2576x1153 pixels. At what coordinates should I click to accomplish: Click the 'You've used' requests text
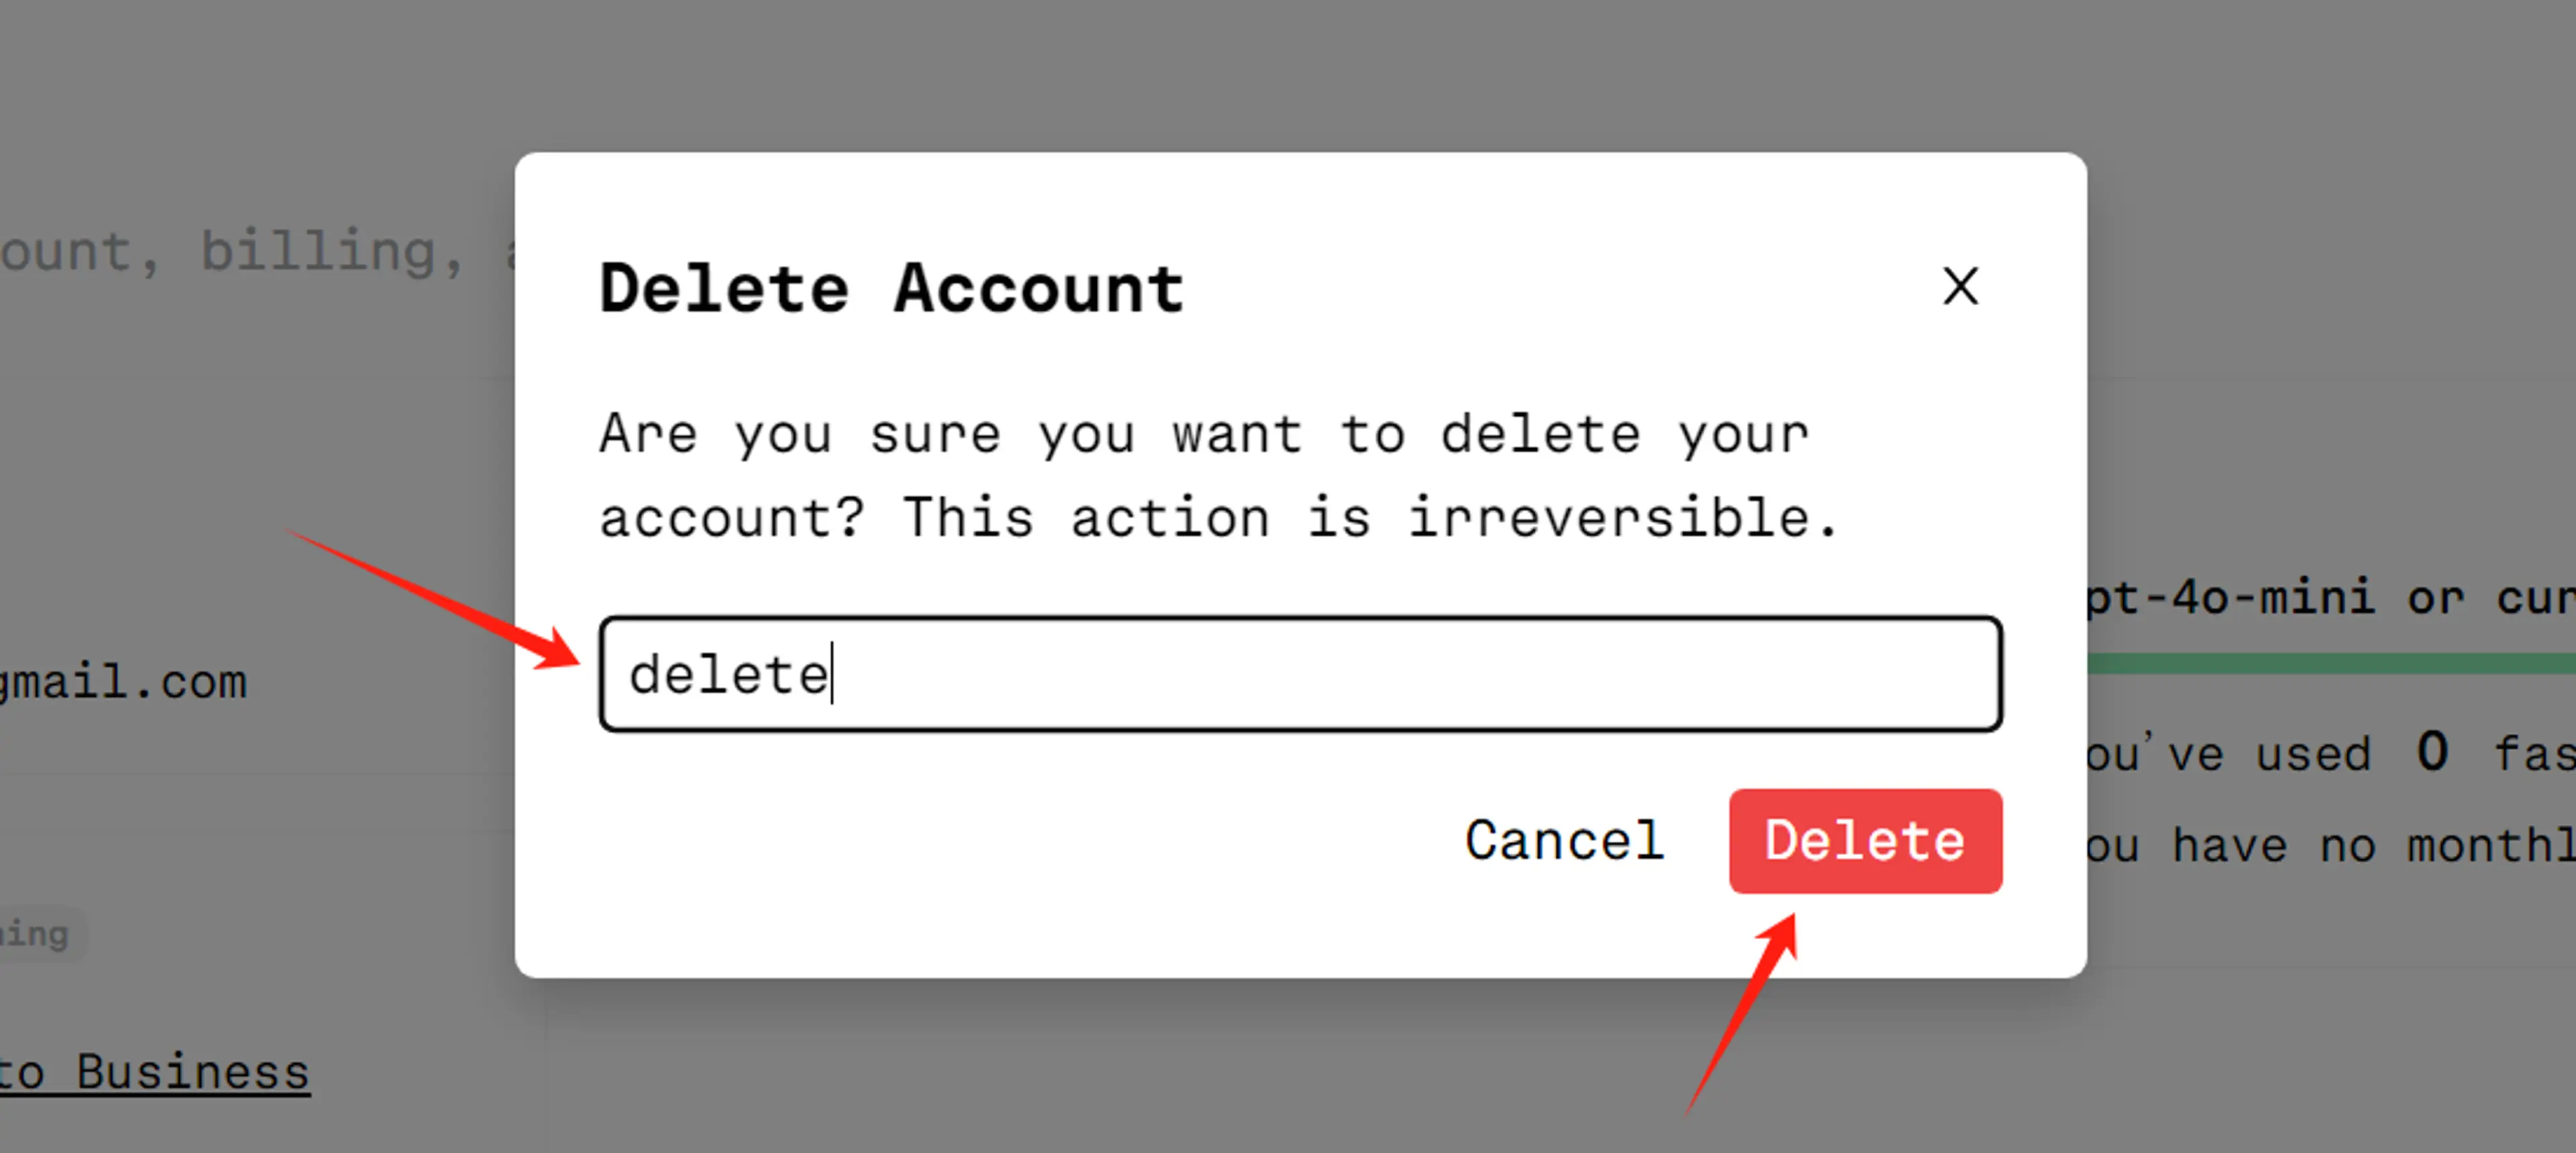coord(2230,754)
